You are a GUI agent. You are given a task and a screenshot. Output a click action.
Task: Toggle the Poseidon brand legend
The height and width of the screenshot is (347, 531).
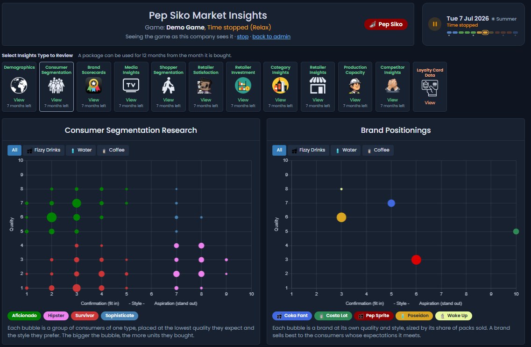click(x=414, y=316)
